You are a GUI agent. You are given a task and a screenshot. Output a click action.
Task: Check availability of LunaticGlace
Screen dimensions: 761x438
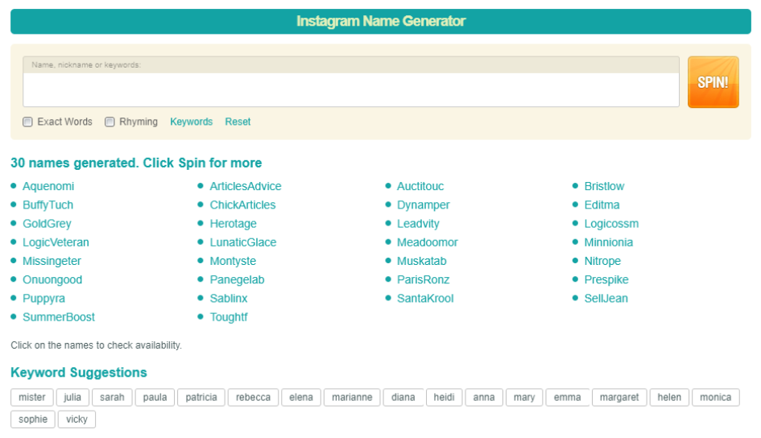pyautogui.click(x=243, y=242)
